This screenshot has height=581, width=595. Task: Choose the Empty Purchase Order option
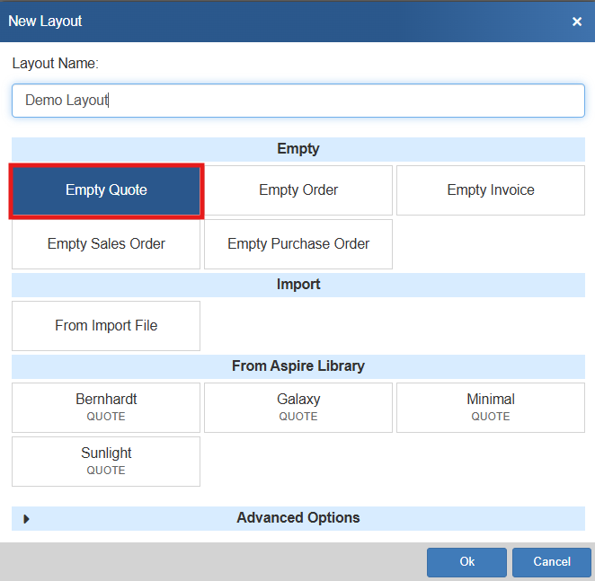[298, 244]
